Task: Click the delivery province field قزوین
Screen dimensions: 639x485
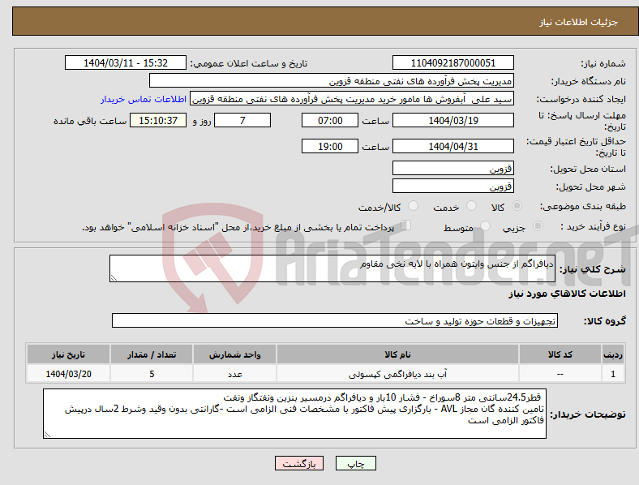Action: 453,168
